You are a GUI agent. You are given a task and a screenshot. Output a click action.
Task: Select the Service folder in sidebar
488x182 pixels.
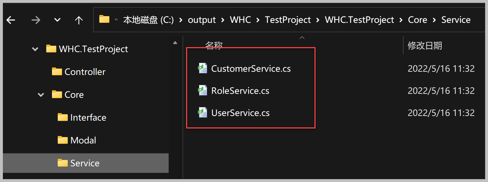(x=85, y=163)
